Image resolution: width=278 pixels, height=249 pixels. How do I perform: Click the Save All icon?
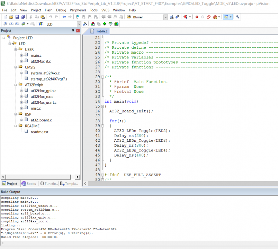(23, 17)
